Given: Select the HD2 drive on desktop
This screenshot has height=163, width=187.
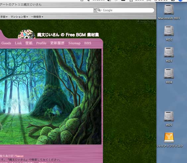Looking at the screenshot, I should tap(169, 31).
